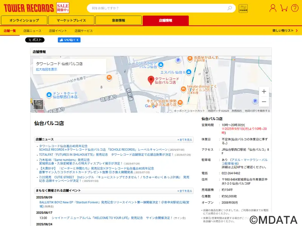Click the 青森屋かほんず restaurant marker
Image resolution: width=302 pixels, height=226 pixels.
point(190,58)
